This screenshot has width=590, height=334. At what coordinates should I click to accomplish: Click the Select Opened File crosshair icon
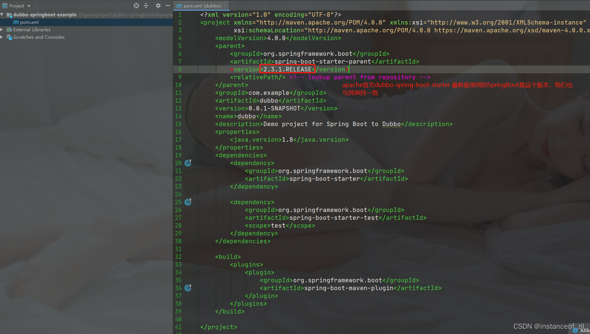[x=136, y=6]
